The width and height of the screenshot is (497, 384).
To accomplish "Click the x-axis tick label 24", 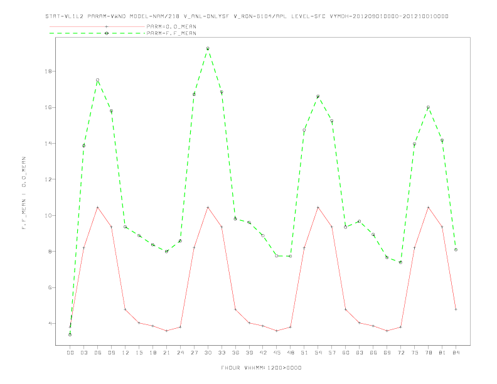I will coord(180,353).
